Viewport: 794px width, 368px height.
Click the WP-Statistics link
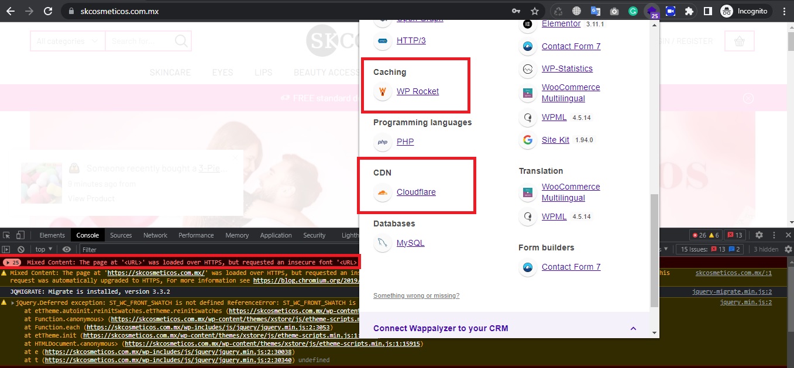point(567,68)
